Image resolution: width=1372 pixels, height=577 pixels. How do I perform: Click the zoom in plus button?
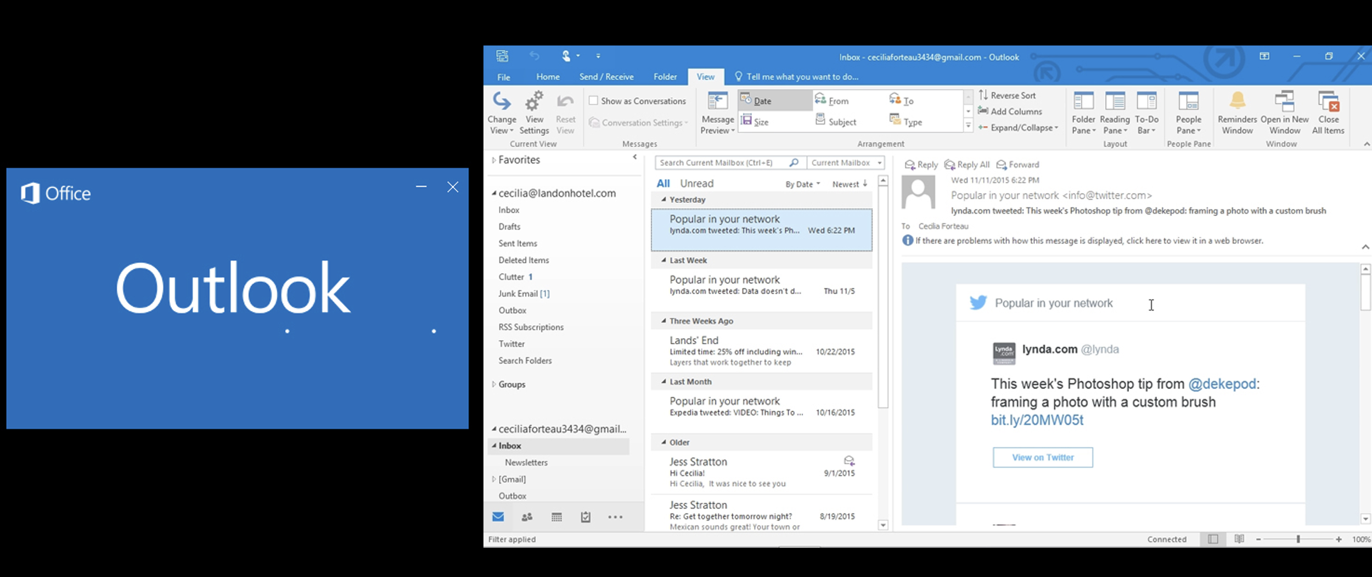(x=1339, y=540)
